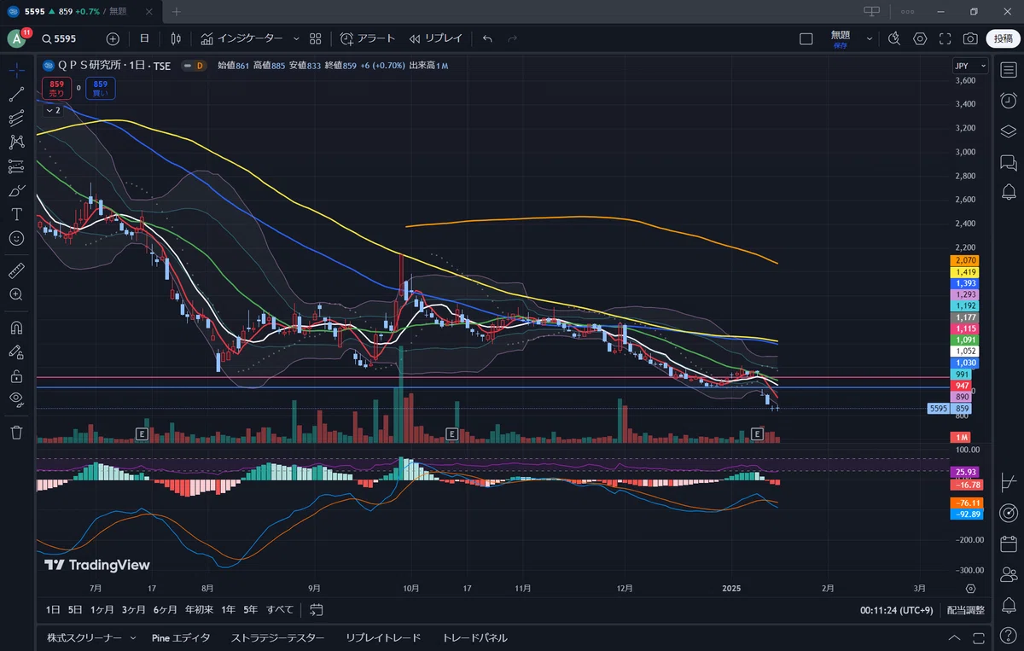
Task: Click the 859 売り sell button
Action: [x=56, y=88]
